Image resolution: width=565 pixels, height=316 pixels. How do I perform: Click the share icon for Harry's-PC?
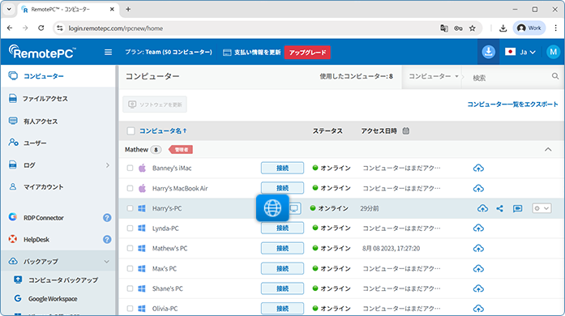click(x=499, y=208)
